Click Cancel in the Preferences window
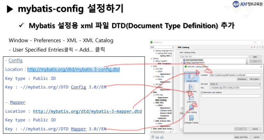Viewport: 264px width, 140px height. click(x=256, y=137)
